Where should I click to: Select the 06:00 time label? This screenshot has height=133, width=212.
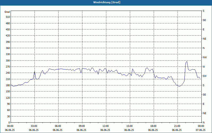[58, 126]
